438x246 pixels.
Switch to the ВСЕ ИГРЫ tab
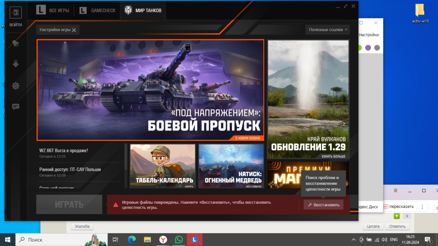coord(53,11)
